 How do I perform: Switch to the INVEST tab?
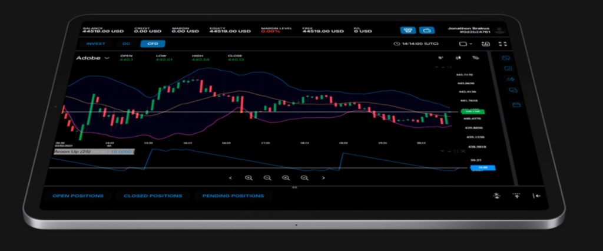point(96,44)
